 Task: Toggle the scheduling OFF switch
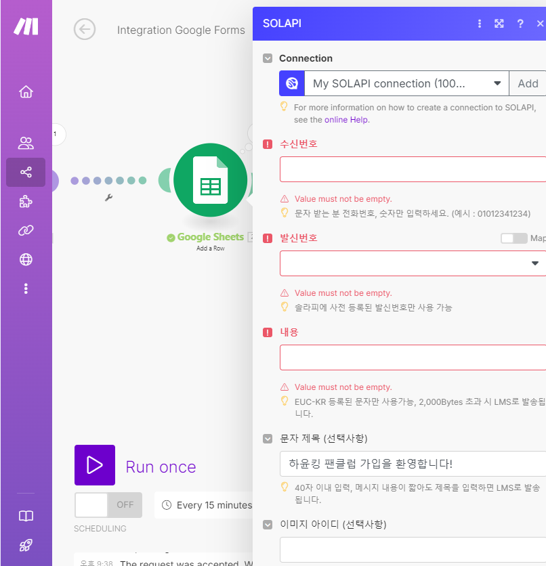tap(108, 505)
